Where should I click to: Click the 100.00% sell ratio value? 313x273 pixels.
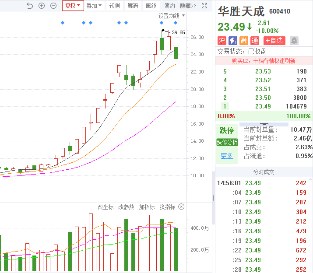point(299,116)
